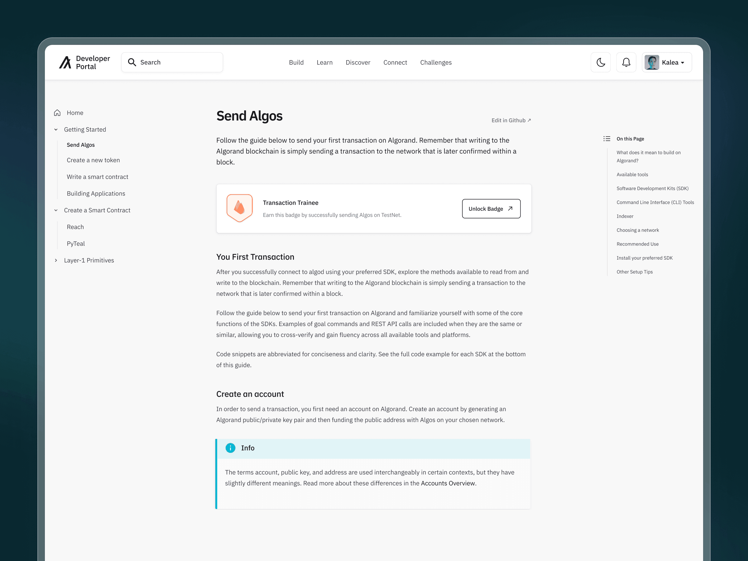Click into the Search input field
The height and width of the screenshot is (561, 748).
tap(179, 62)
